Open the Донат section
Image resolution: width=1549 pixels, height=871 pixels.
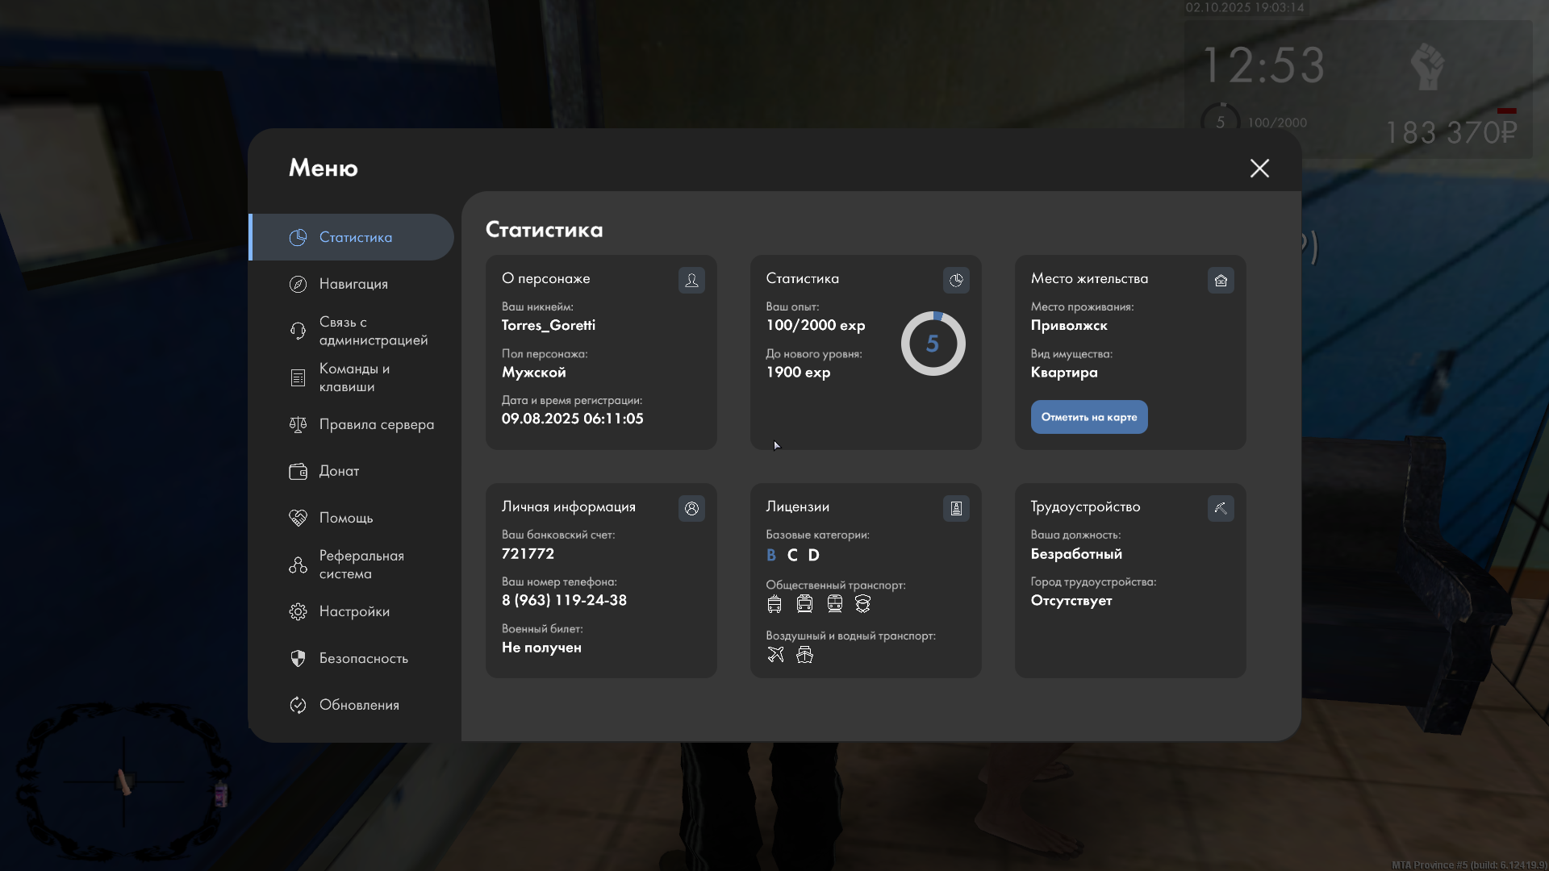(339, 471)
